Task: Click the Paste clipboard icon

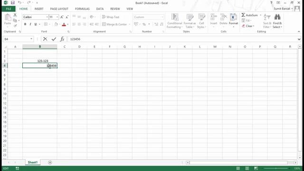Action: (x=8, y=18)
